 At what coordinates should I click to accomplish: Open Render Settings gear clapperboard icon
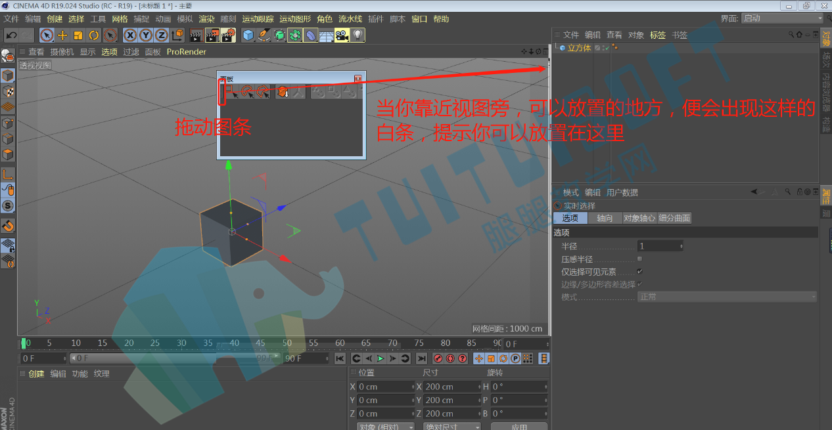pos(228,35)
